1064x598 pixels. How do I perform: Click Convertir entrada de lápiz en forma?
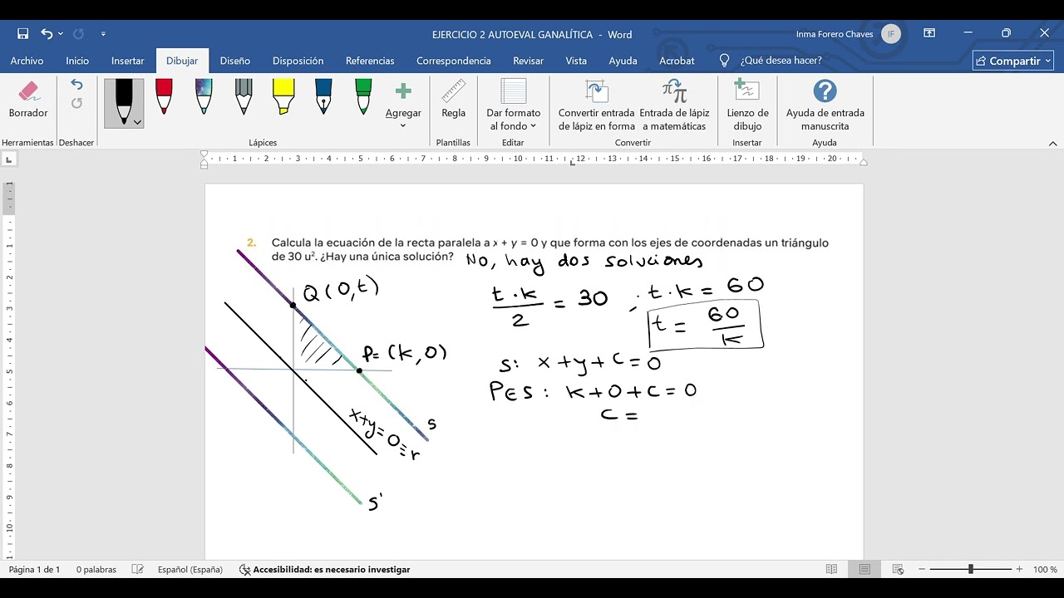596,105
